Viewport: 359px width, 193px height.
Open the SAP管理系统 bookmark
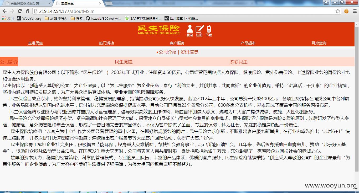143,18
